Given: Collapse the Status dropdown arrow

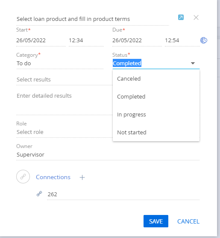Looking at the screenshot, I should click(193, 63).
